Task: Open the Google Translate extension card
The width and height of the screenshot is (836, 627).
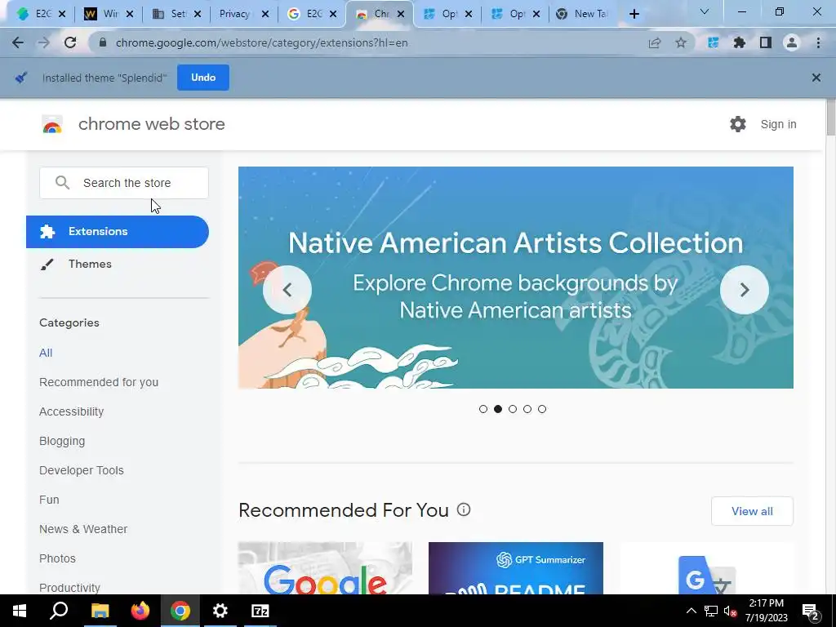Action: point(706,568)
